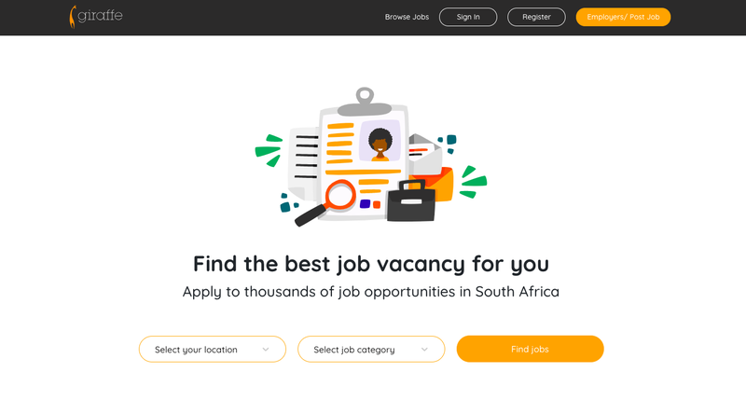
Task: Click the black briefcase illustration
Action: [410, 200]
